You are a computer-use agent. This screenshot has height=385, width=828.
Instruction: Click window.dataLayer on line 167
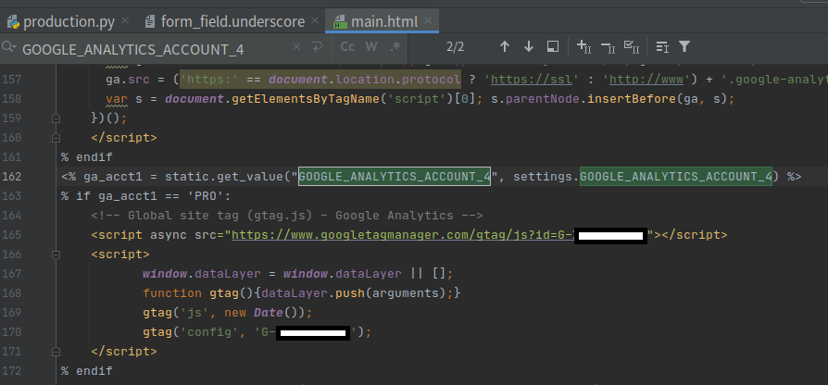(x=202, y=274)
